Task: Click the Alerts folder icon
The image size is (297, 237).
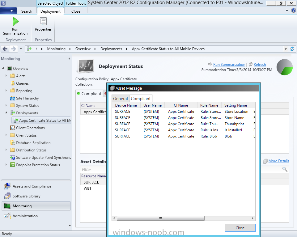Action: 12,76
